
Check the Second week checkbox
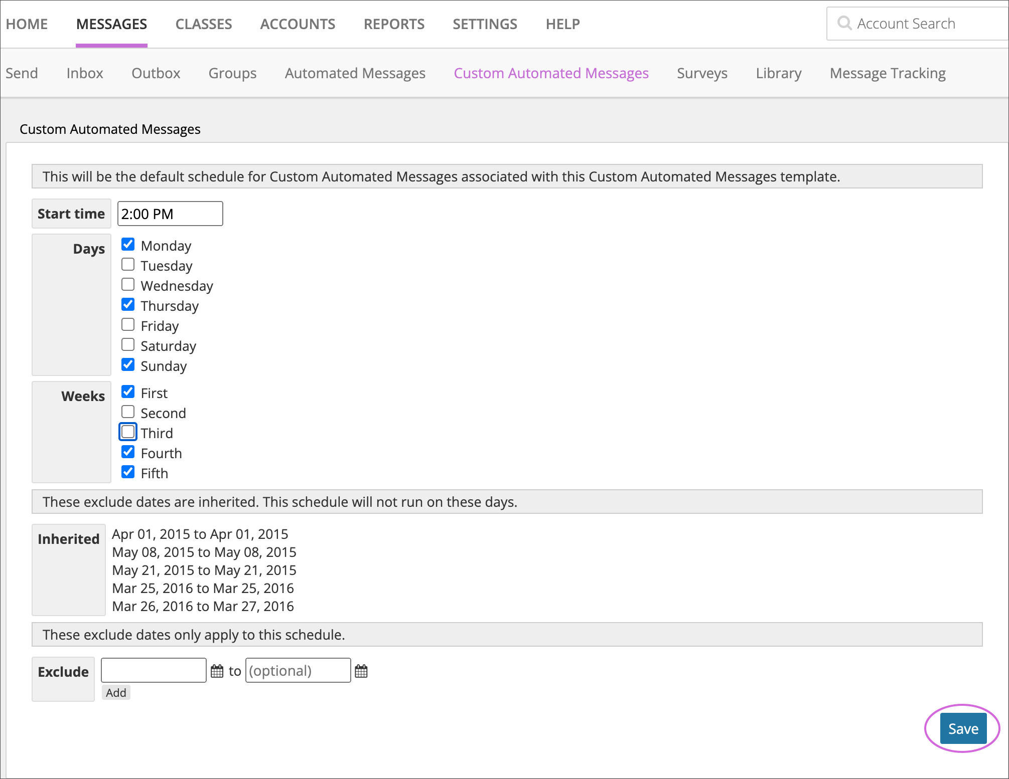[x=128, y=412]
